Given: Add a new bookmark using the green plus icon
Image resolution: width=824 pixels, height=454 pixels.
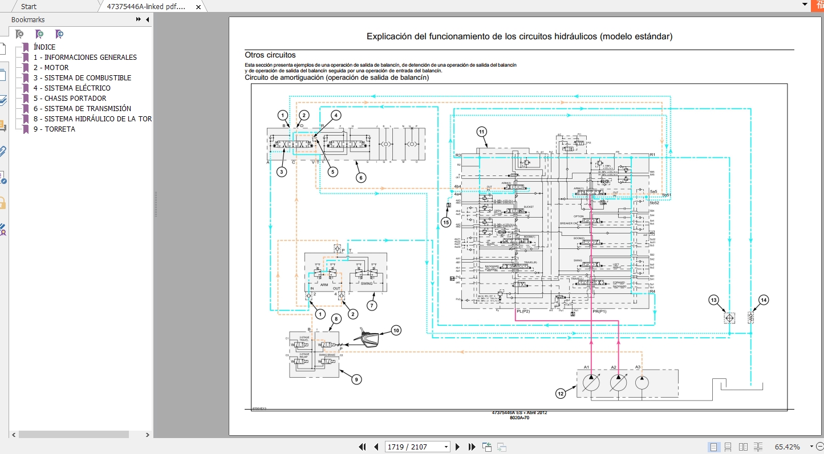Looking at the screenshot, I should click(39, 33).
